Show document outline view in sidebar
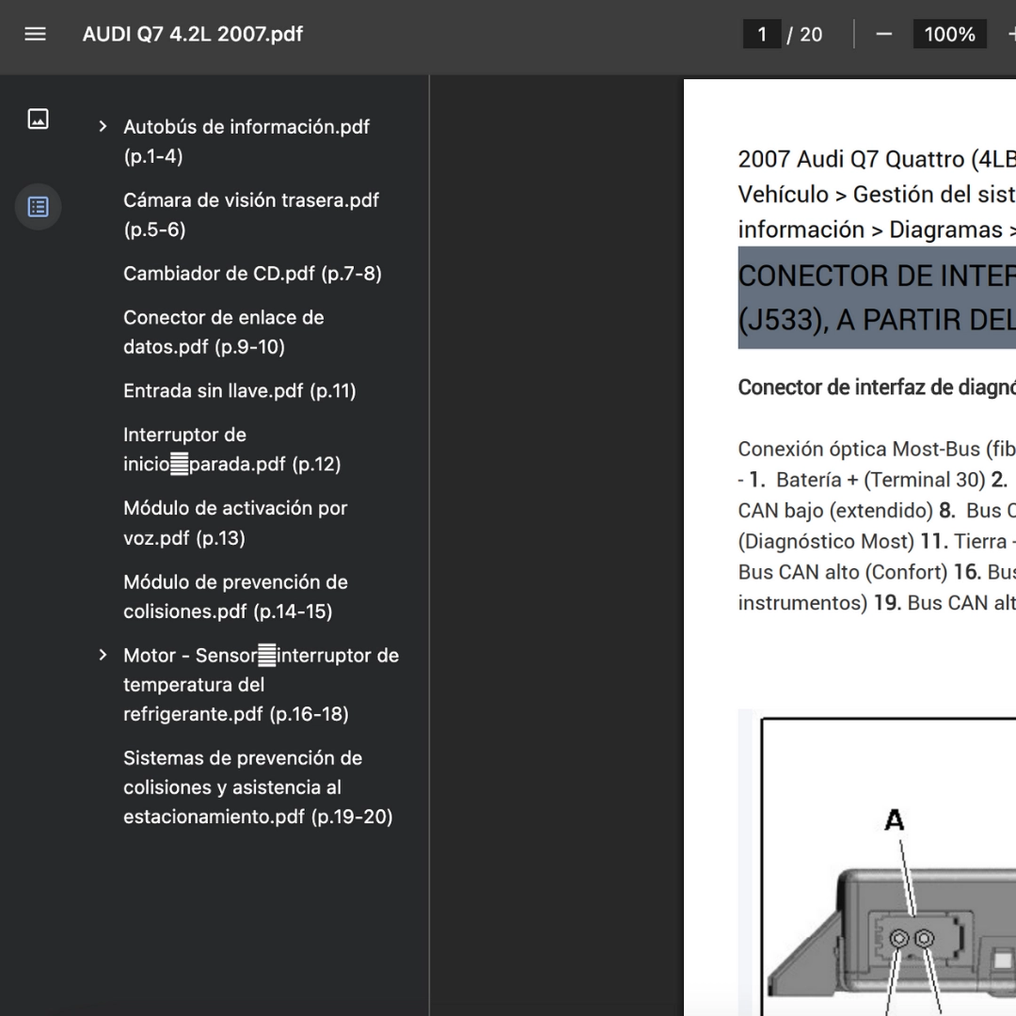This screenshot has height=1016, width=1016. tap(39, 207)
